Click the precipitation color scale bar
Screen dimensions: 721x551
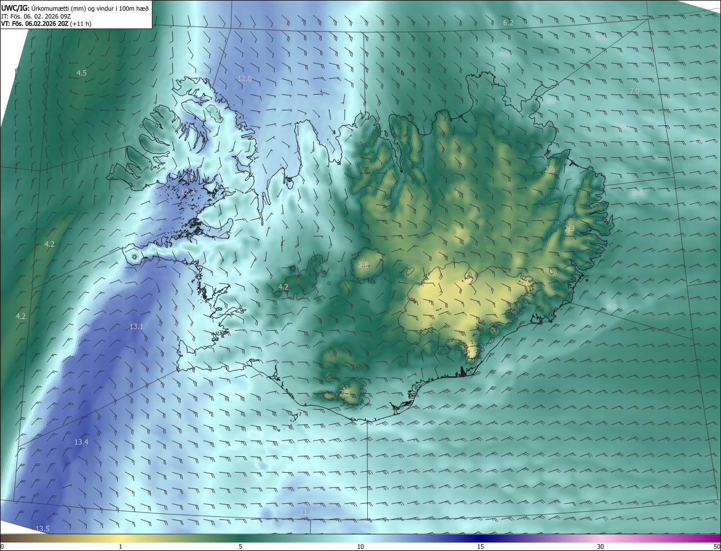(x=360, y=538)
